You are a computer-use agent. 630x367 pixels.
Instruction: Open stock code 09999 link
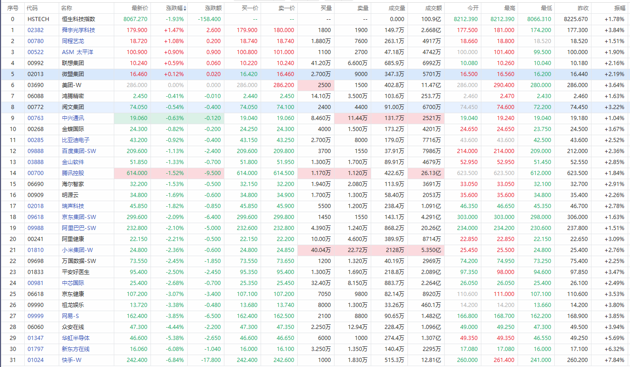35,316
